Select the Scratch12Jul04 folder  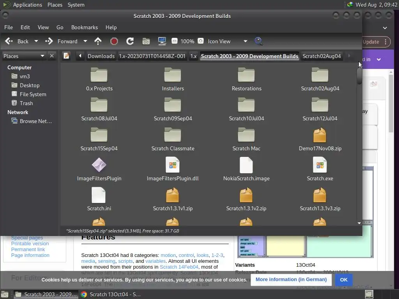coord(320,109)
